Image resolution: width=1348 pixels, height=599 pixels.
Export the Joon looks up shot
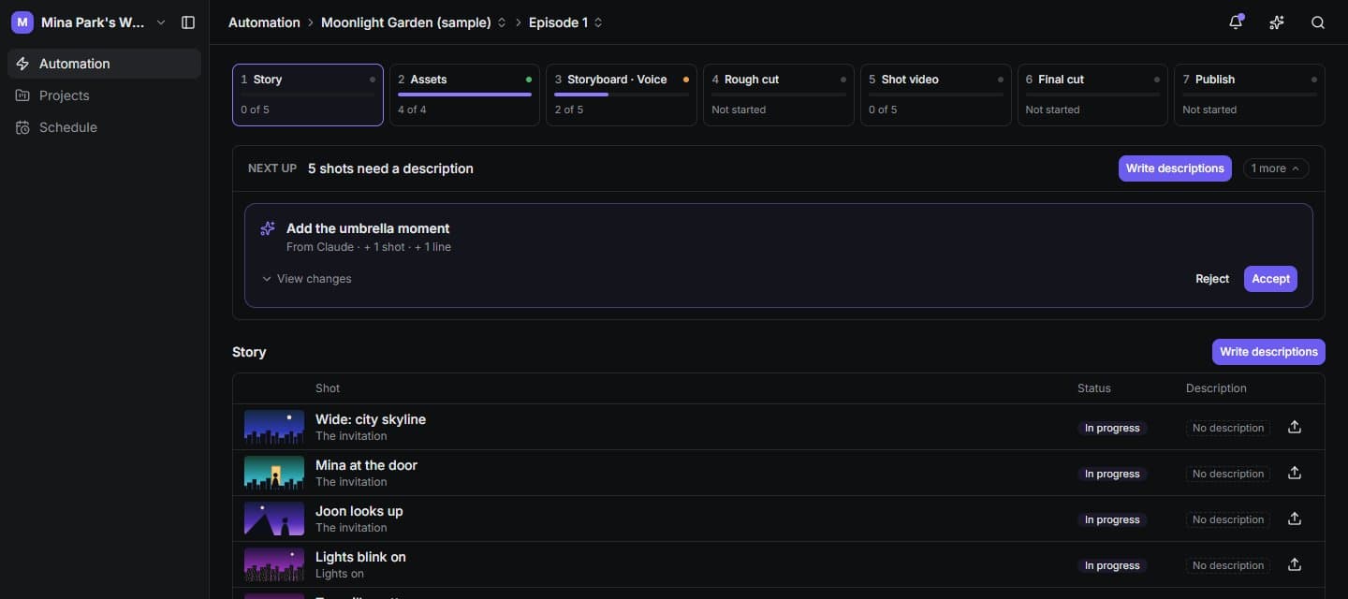point(1295,519)
